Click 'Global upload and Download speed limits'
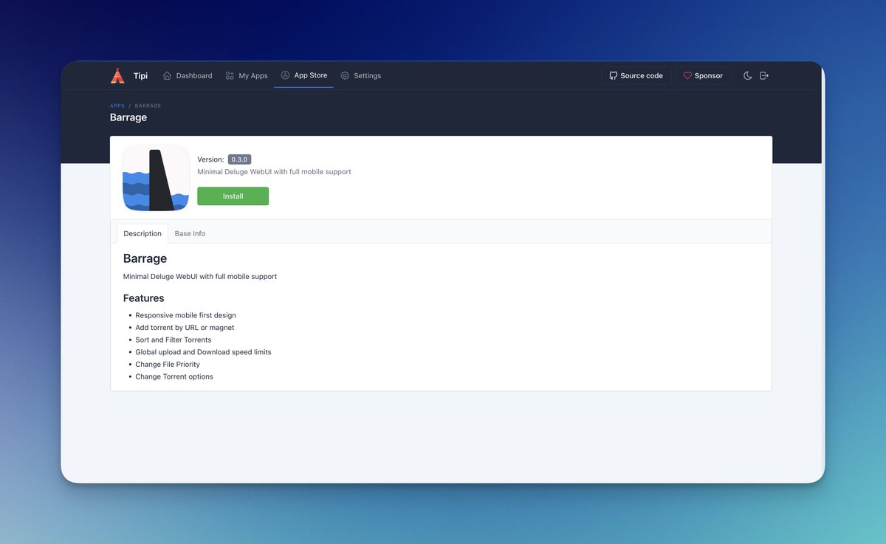886x544 pixels. 203,352
